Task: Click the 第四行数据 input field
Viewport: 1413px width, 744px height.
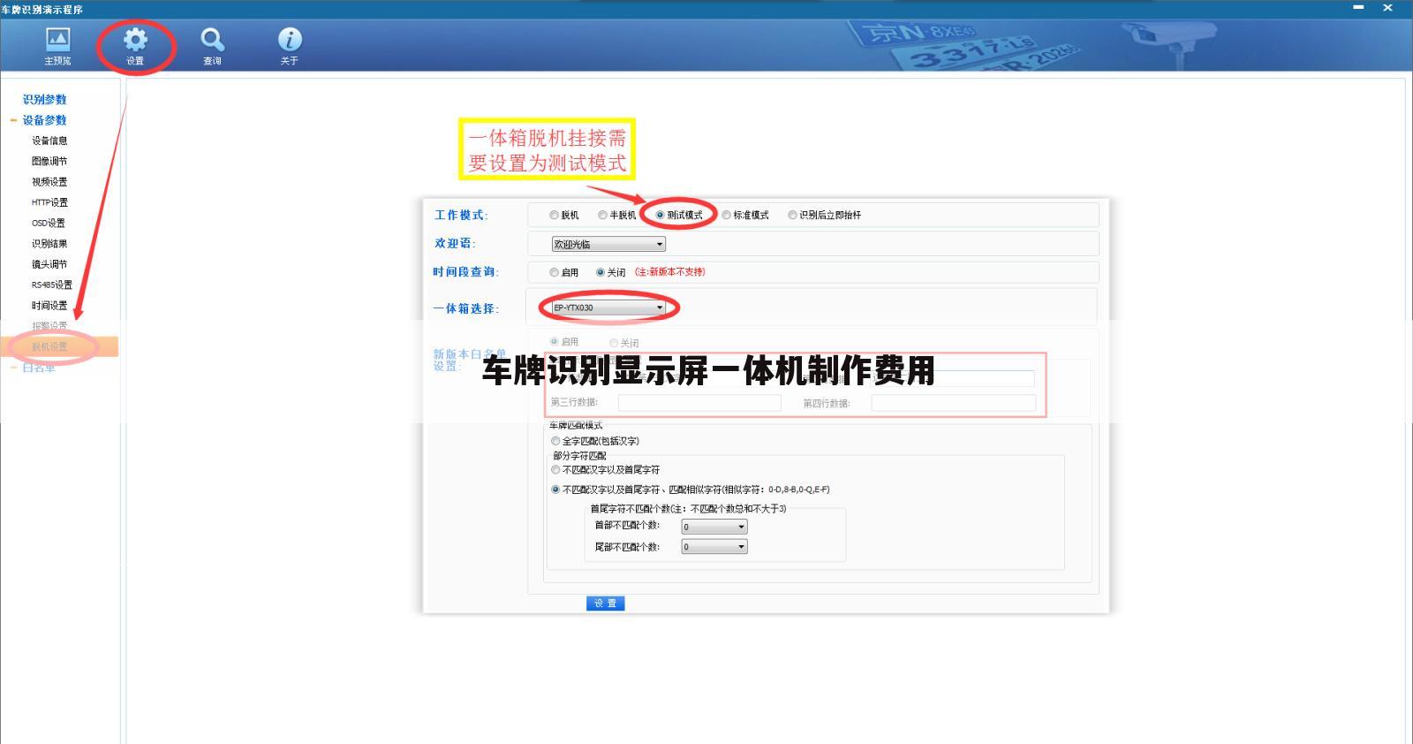Action: coord(953,403)
